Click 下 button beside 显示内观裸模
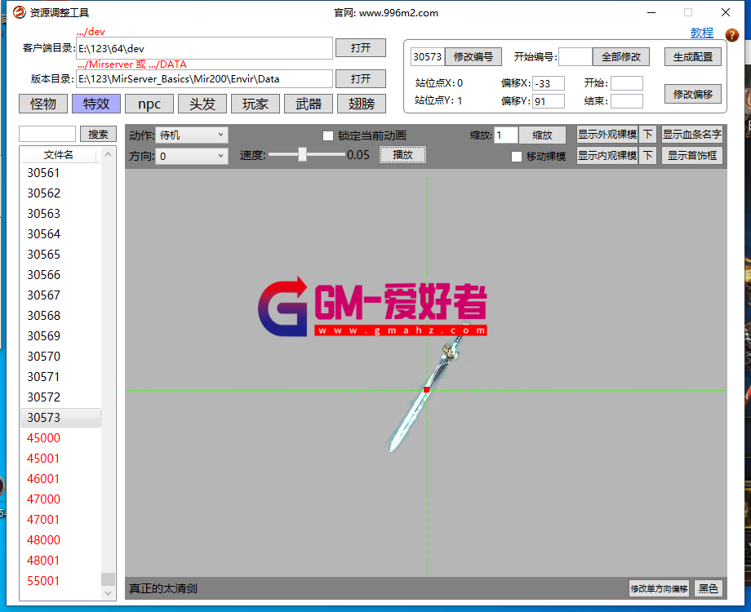Image resolution: width=751 pixels, height=612 pixels. pos(648,155)
